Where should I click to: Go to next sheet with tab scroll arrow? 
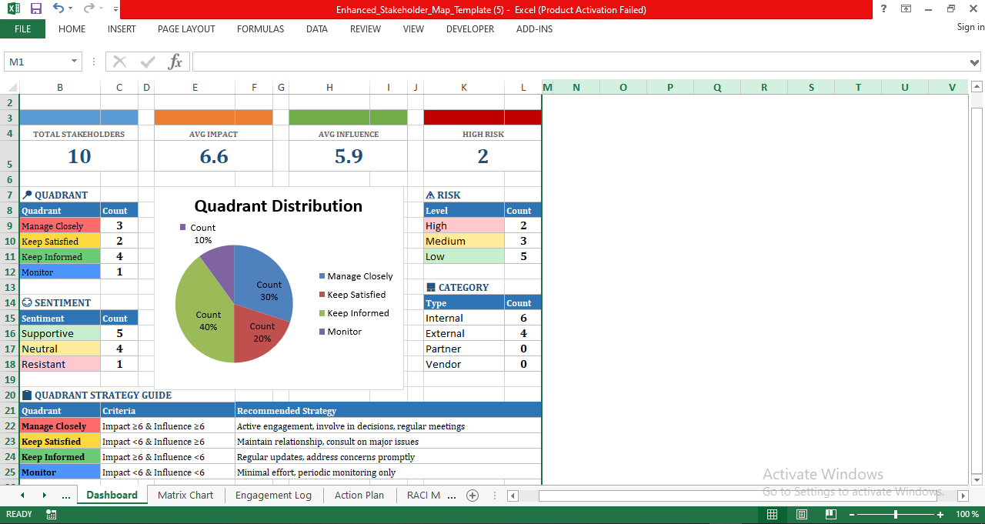click(44, 496)
